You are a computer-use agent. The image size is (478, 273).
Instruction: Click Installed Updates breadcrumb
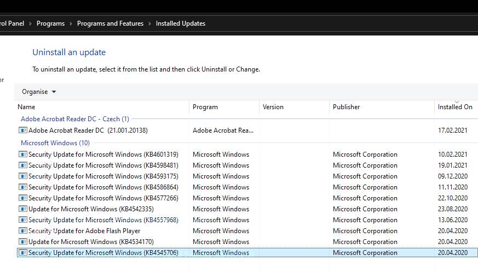tap(181, 23)
